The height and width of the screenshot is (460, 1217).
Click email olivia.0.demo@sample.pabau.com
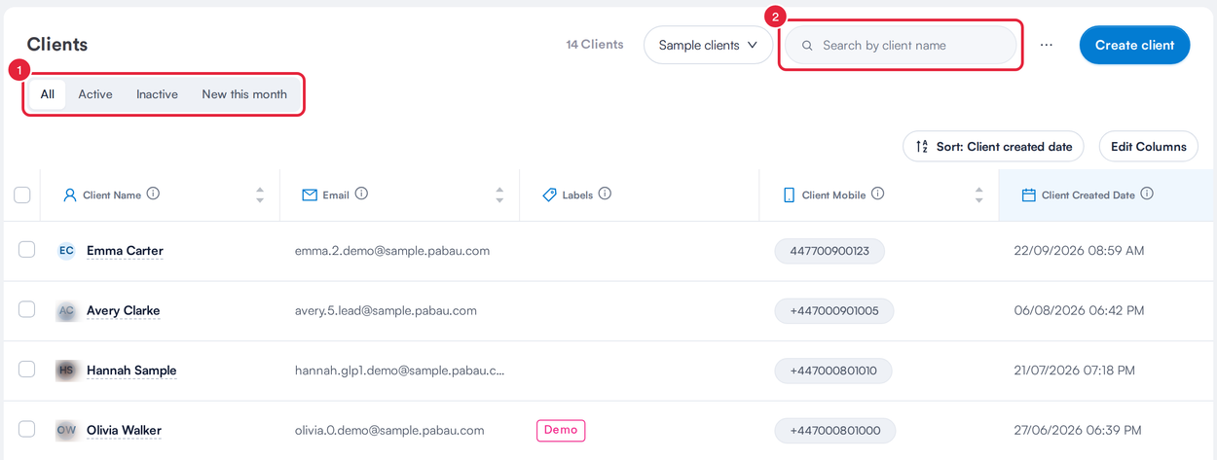pyautogui.click(x=389, y=430)
